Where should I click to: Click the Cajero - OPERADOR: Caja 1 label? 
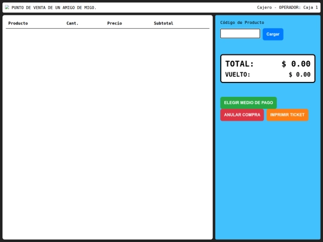[x=287, y=8]
